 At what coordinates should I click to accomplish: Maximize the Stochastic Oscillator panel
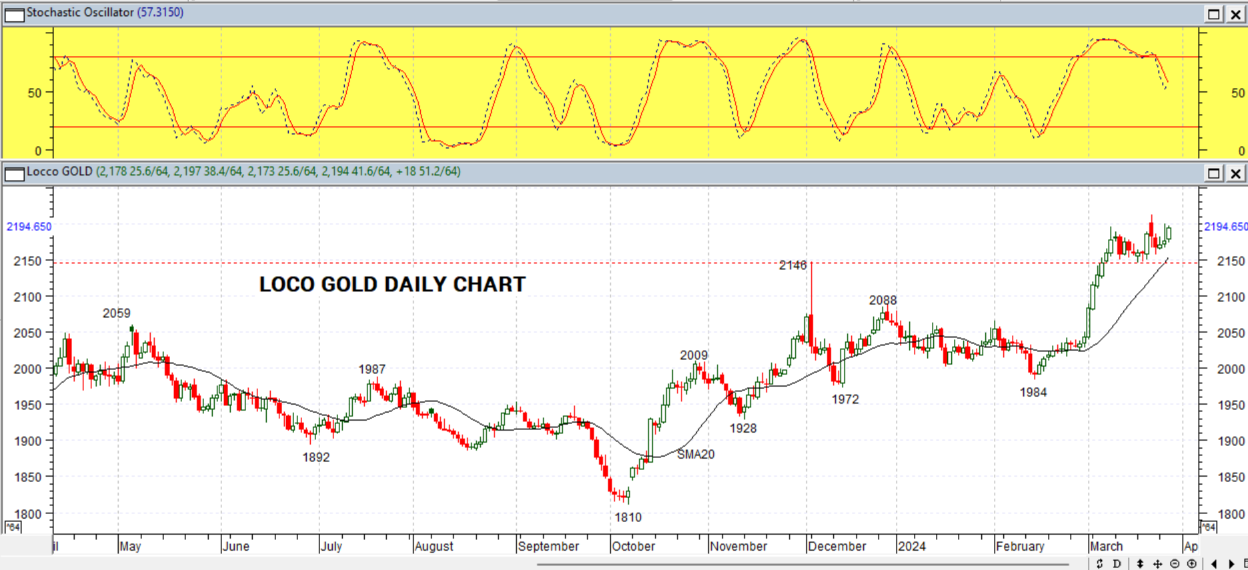1213,14
